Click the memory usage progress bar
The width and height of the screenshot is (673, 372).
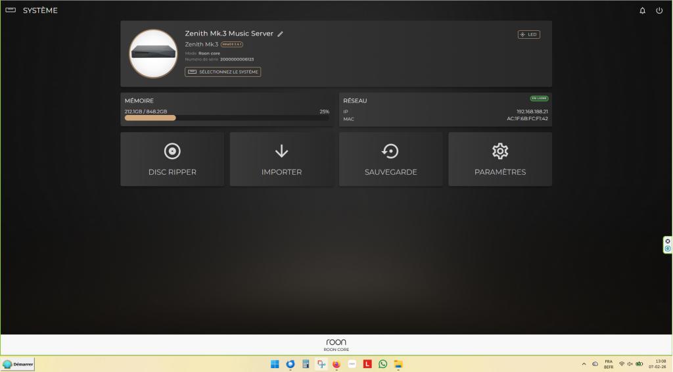point(227,118)
